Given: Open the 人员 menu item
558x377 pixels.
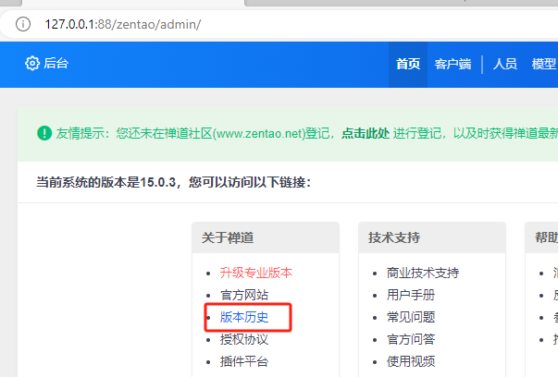Looking at the screenshot, I should click(504, 65).
